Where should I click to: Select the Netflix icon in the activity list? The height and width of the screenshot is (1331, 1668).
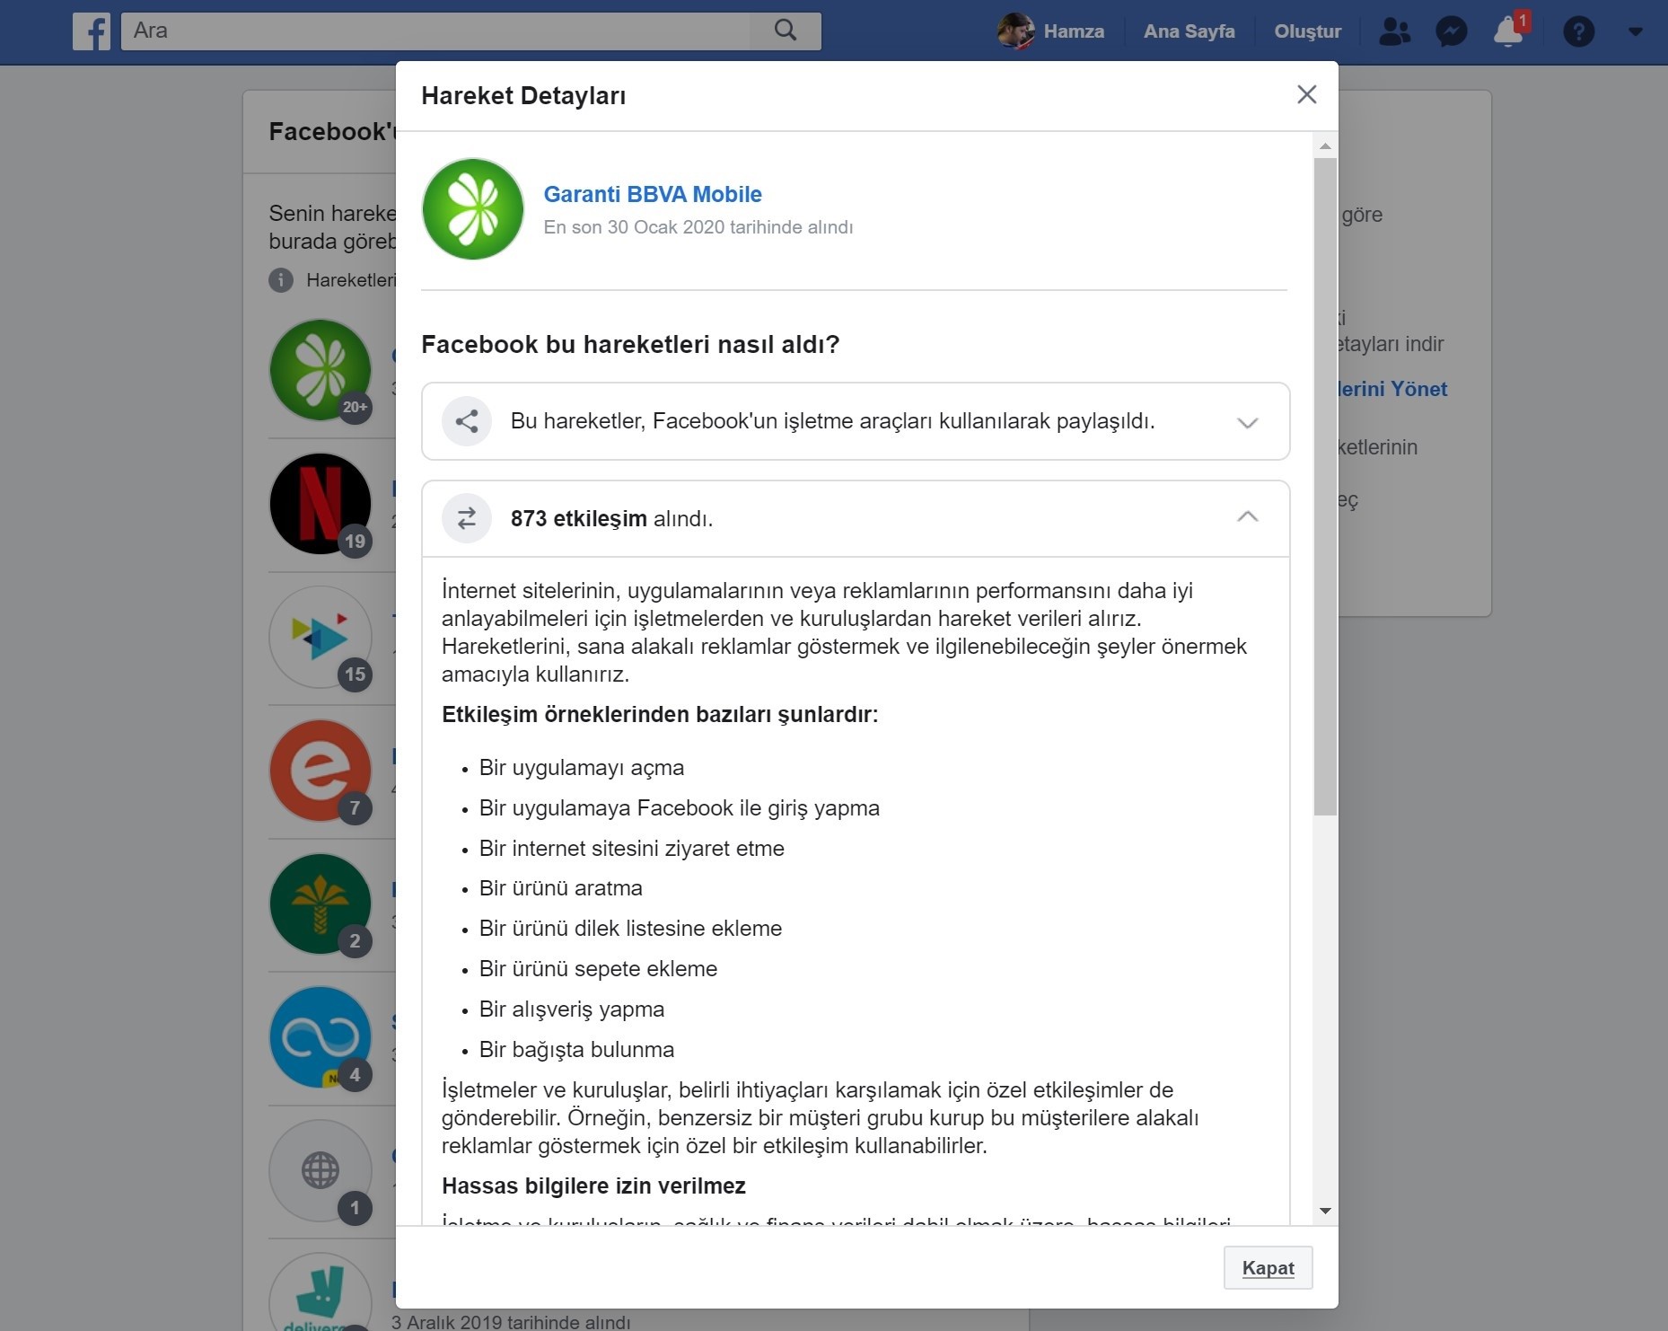click(320, 504)
